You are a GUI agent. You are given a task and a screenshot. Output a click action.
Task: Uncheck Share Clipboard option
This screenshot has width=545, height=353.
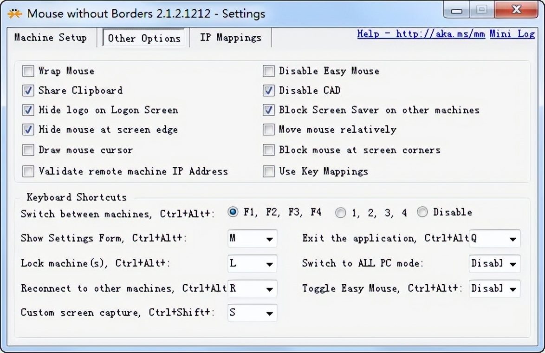pos(28,91)
